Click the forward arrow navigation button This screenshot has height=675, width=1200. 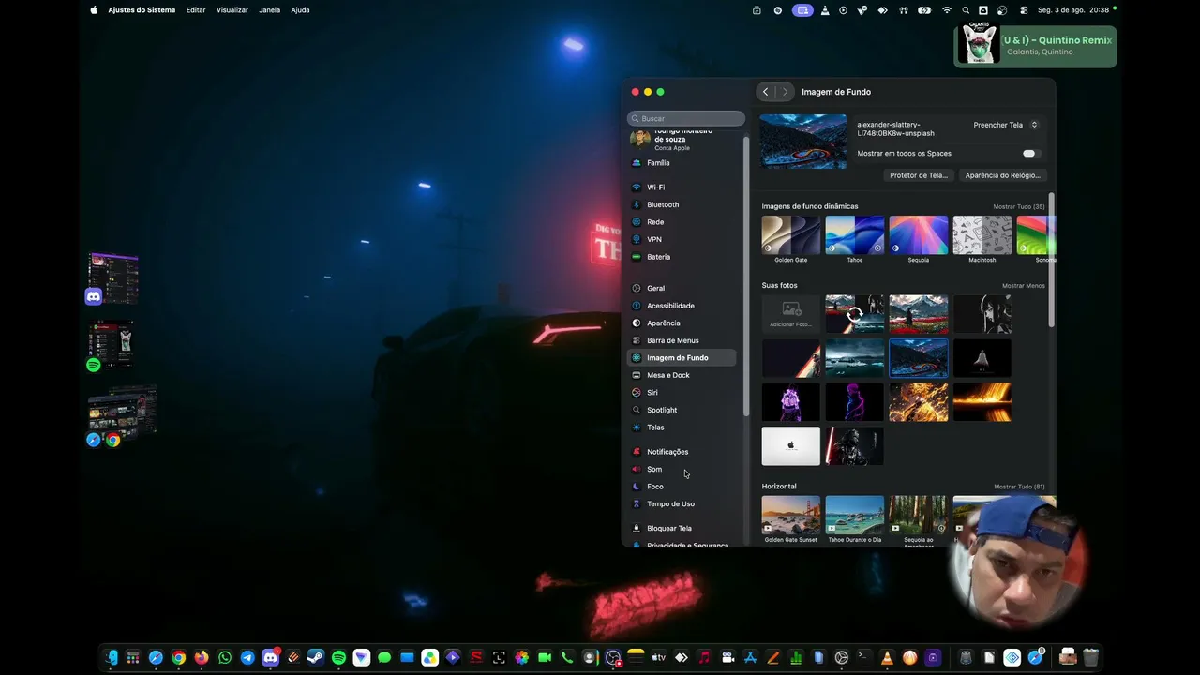785,92
